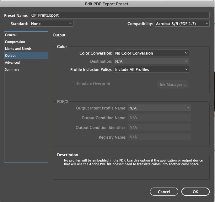The width and height of the screenshot is (215, 202).
Task: Click the Output Condition Identifier field
Action: click(159, 127)
